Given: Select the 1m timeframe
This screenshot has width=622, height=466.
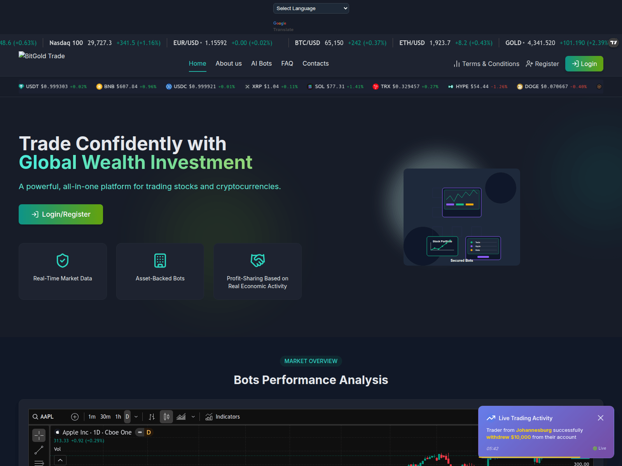Looking at the screenshot, I should 92,417.
